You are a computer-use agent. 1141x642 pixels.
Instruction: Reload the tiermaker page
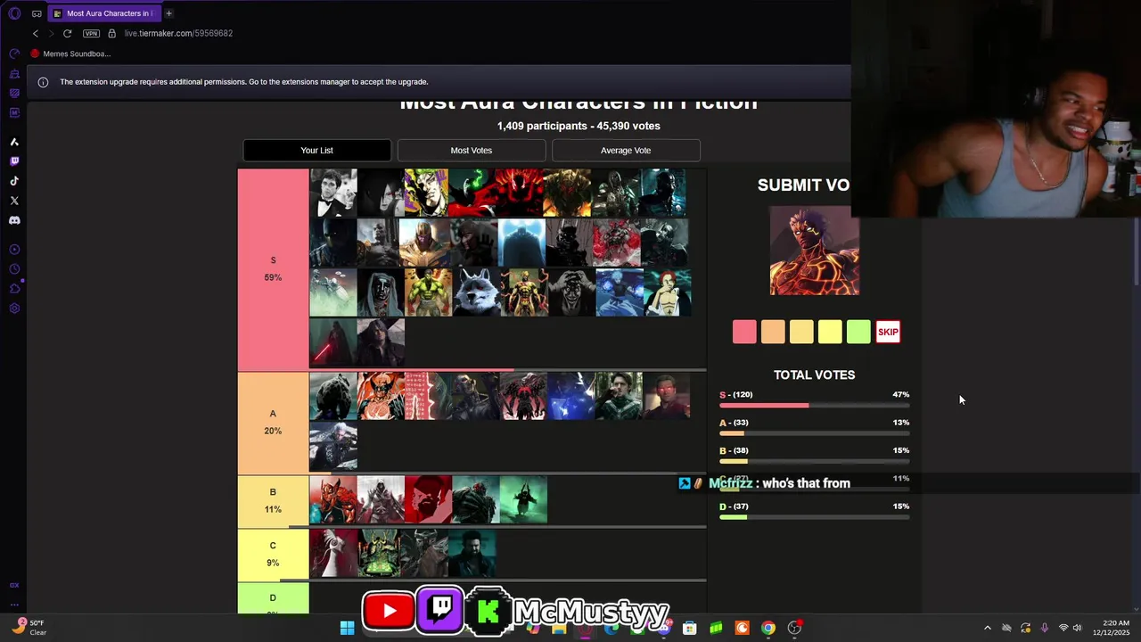67,33
